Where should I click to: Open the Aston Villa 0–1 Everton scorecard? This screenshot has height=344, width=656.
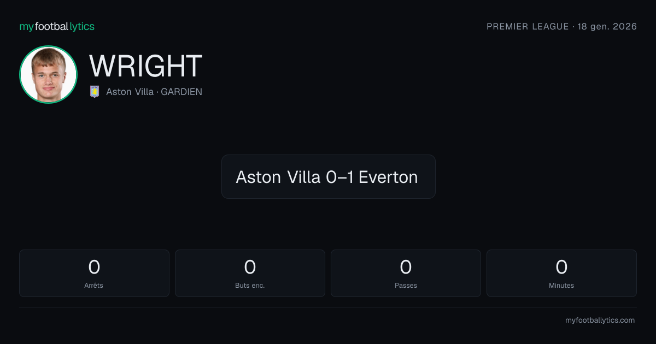pyautogui.click(x=328, y=176)
